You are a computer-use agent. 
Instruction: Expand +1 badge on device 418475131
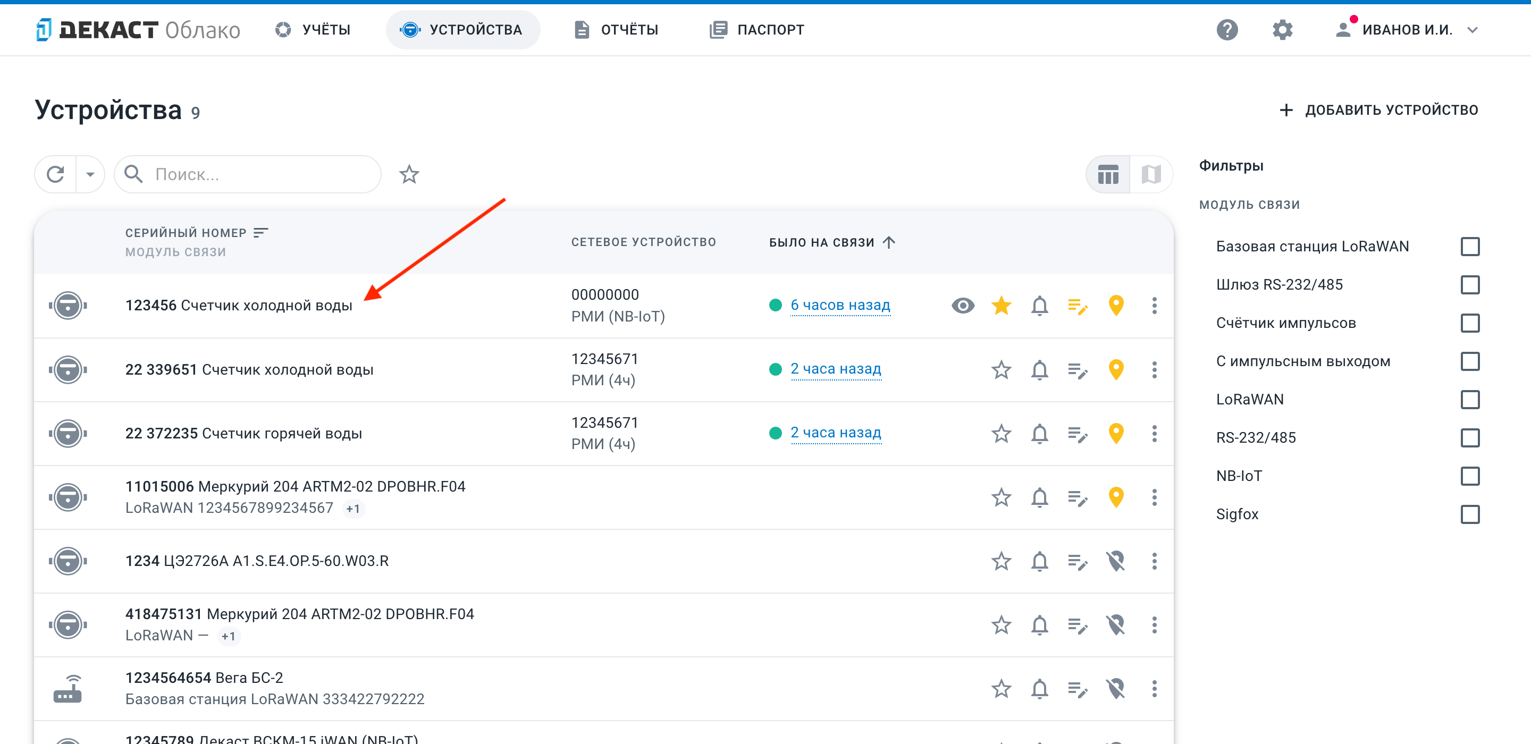[228, 637]
